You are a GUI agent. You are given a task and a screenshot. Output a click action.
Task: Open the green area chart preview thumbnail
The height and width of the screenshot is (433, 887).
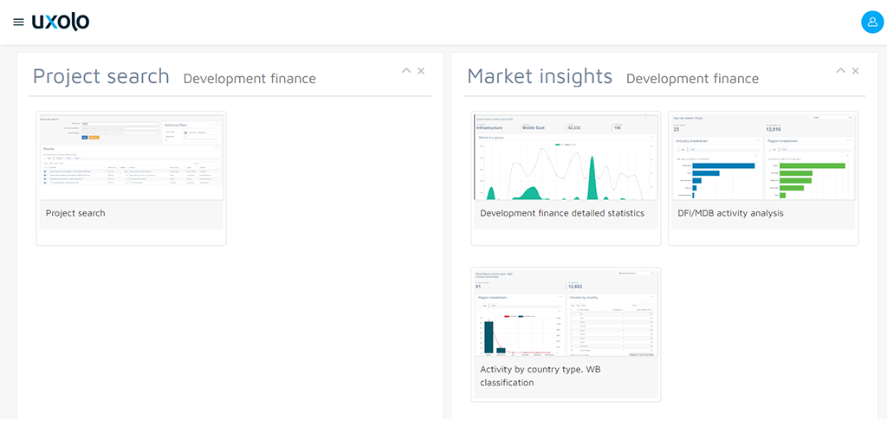point(565,157)
